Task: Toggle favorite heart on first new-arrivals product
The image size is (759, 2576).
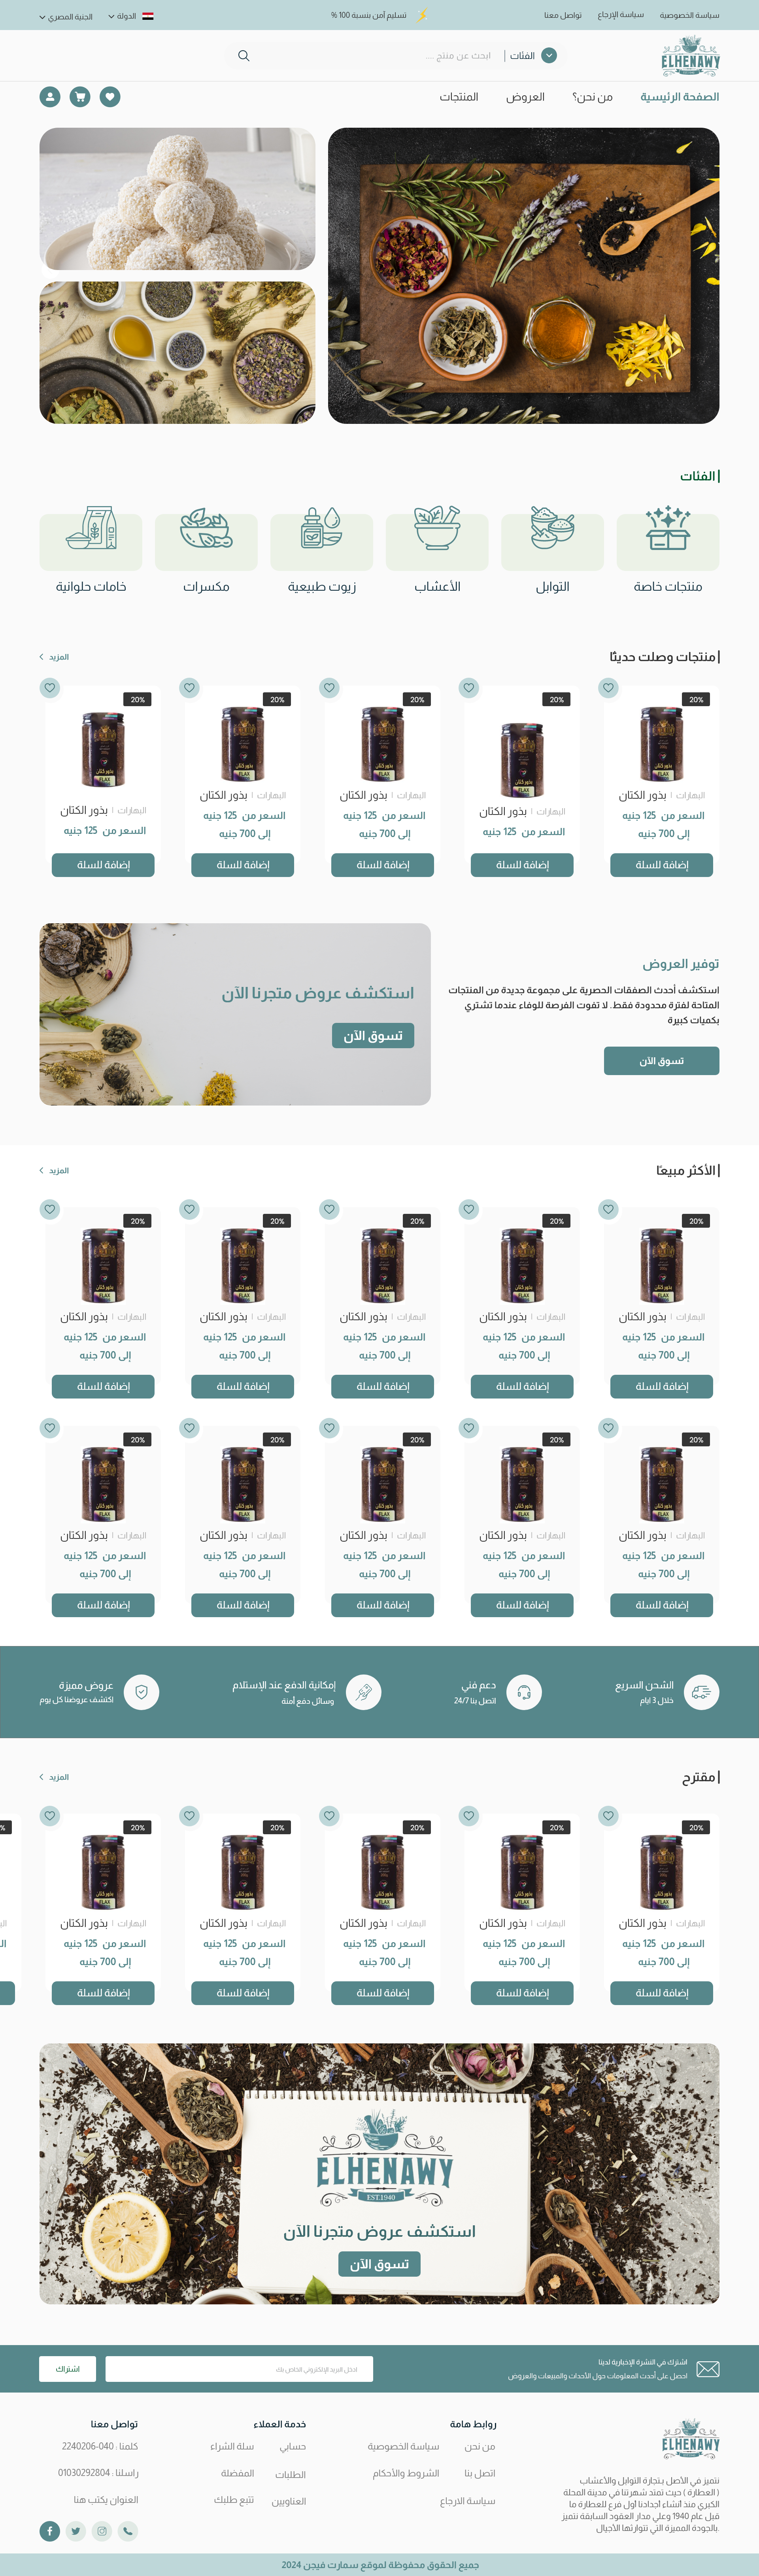Action: pyautogui.click(x=608, y=688)
